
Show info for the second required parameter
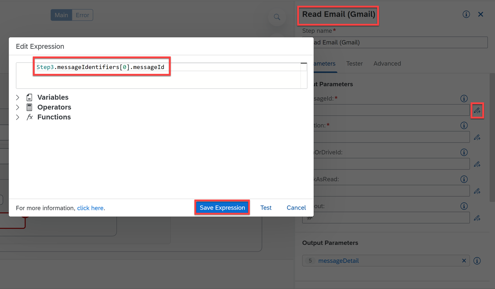point(464,125)
